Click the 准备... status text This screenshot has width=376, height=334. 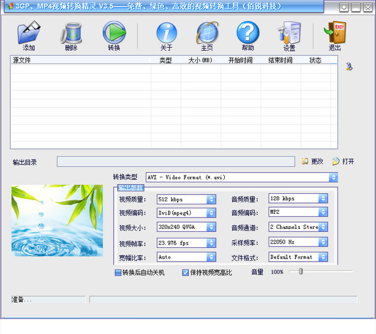21,299
